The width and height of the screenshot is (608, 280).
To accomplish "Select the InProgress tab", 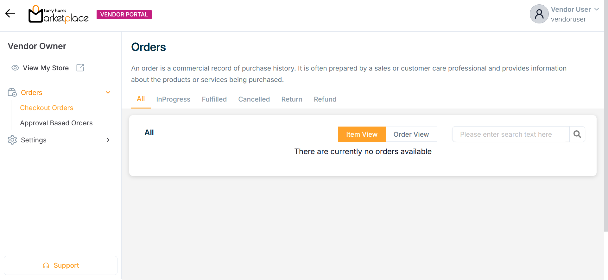I will [173, 99].
